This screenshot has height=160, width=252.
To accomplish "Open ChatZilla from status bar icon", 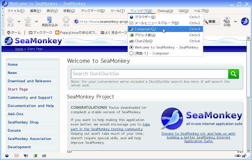I will tap(44, 156).
